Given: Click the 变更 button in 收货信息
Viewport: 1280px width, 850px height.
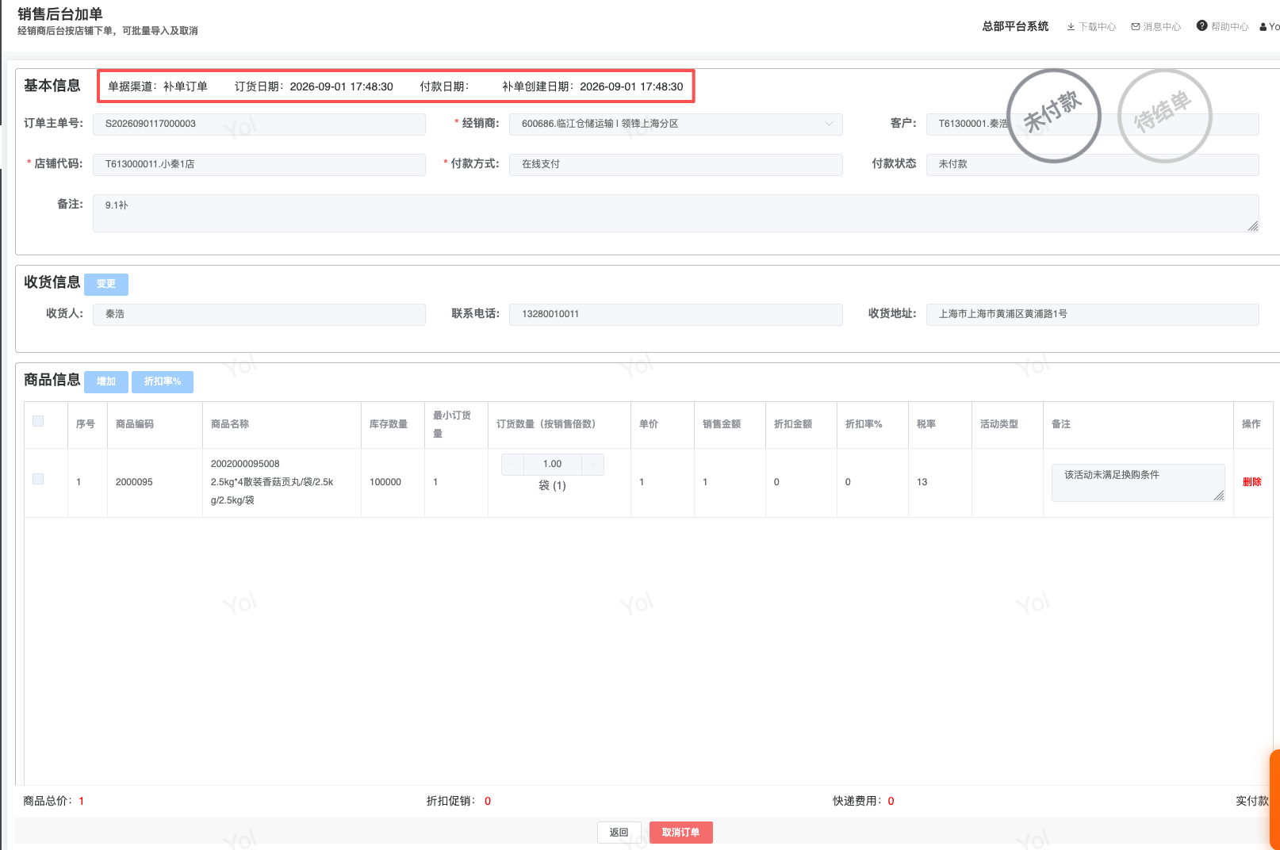Looking at the screenshot, I should (106, 284).
